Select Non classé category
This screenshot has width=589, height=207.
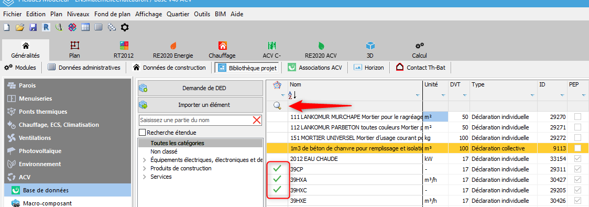click(164, 151)
